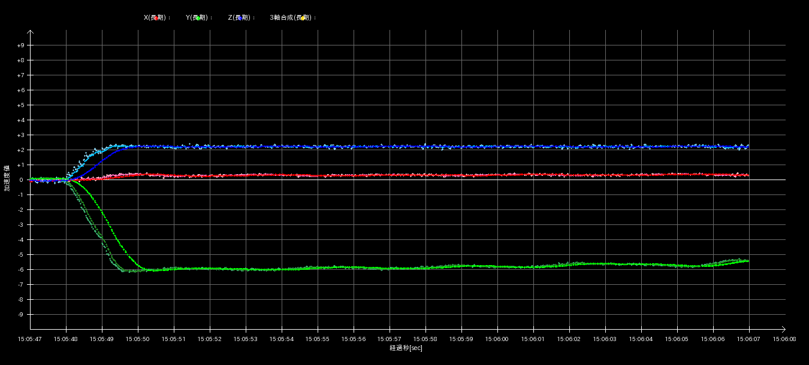
Task: Click the -6 y-axis tick label
Action: coord(21,270)
